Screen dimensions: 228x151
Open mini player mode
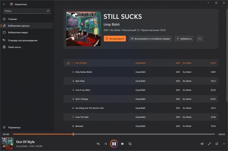[217, 144]
